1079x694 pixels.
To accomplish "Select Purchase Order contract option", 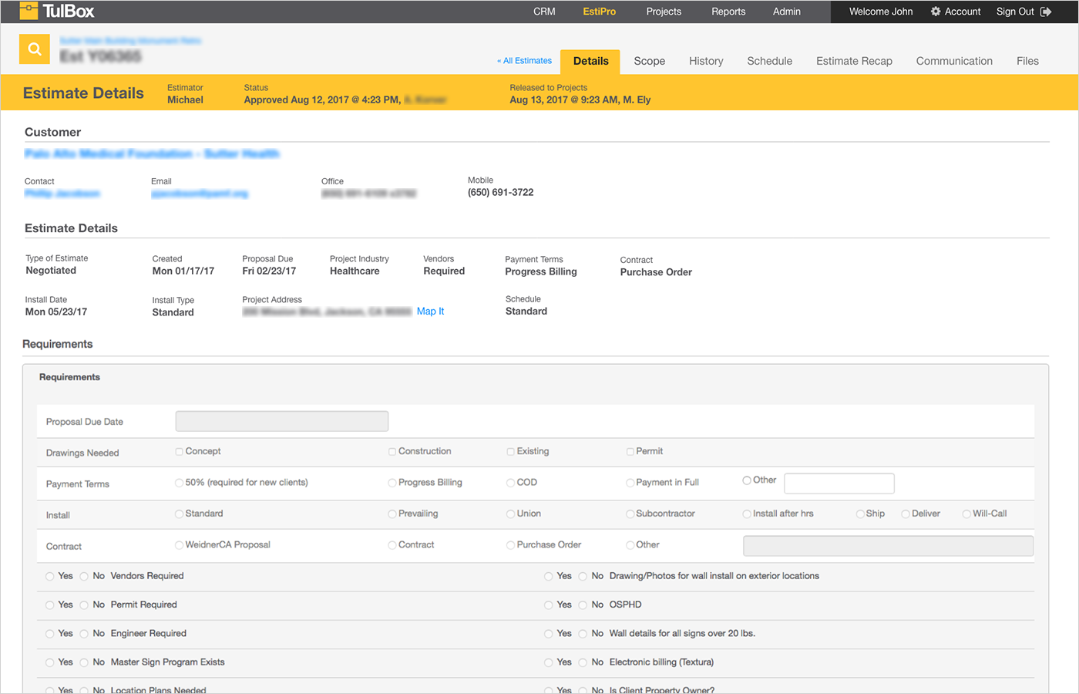I will [510, 545].
